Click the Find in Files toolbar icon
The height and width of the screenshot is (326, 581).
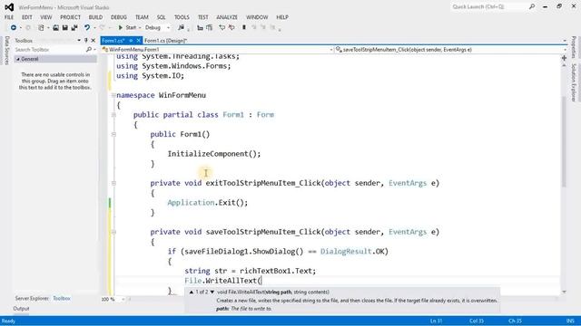click(x=181, y=28)
